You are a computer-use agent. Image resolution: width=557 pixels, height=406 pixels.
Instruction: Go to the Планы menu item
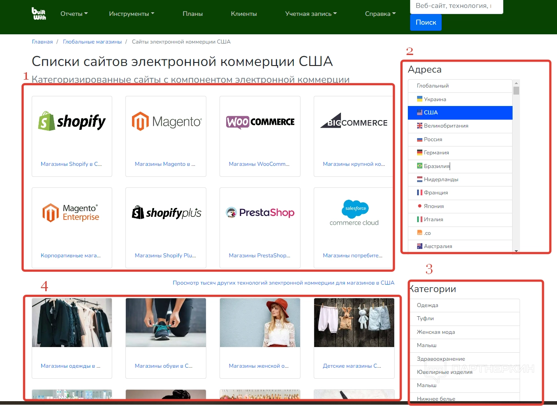(x=193, y=14)
